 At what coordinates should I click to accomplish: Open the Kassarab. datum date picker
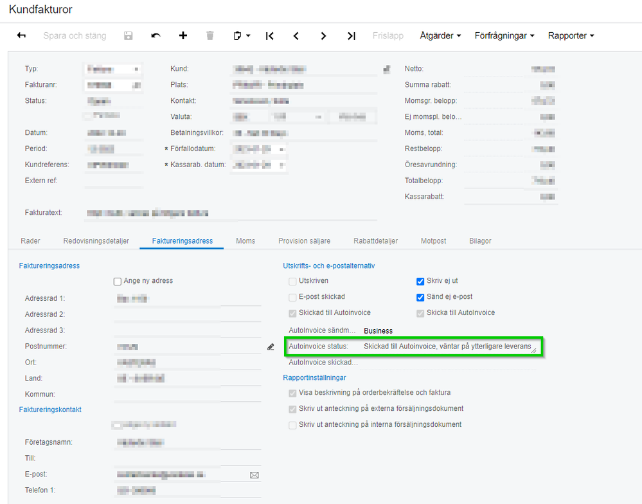281,165
